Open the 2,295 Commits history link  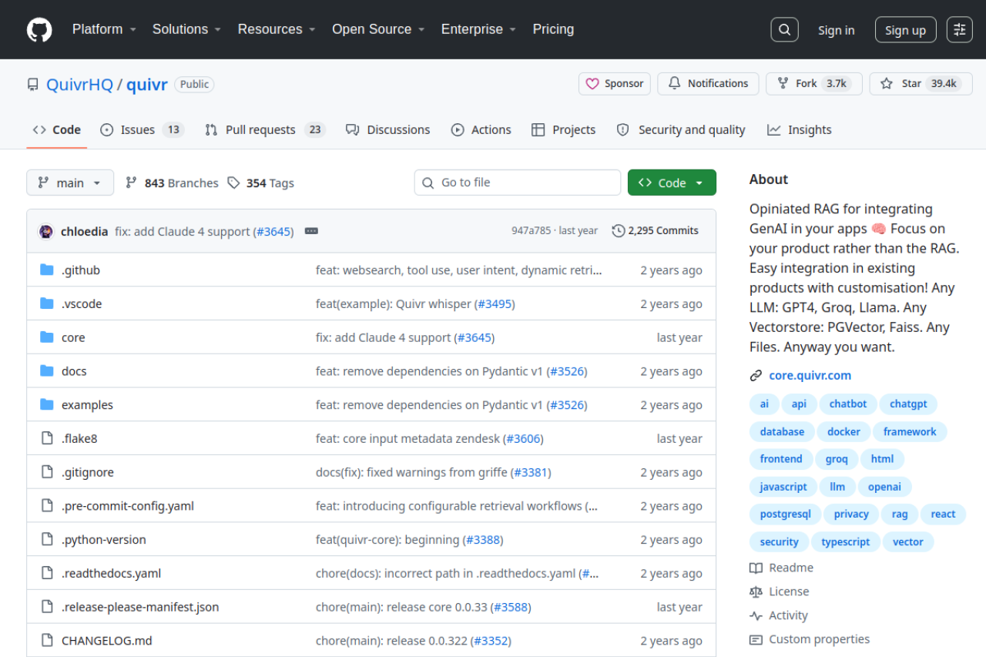[x=656, y=230]
